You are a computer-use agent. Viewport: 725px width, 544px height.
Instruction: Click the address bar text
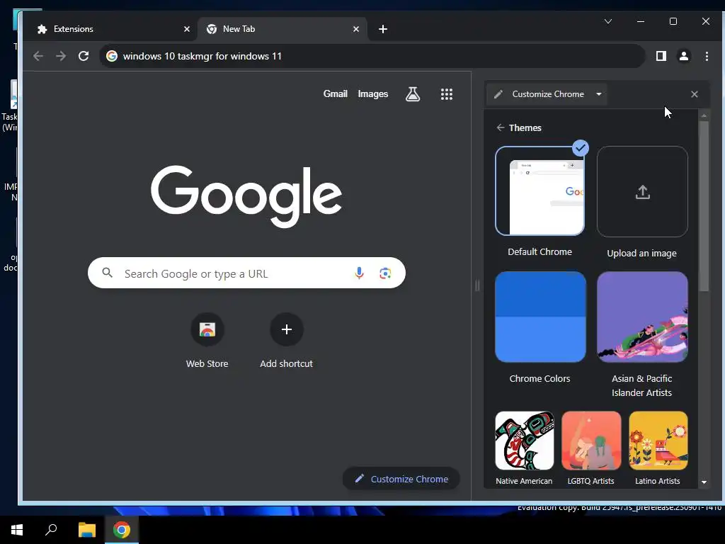pos(202,56)
